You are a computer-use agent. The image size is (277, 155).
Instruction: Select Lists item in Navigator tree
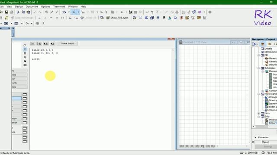[x=267, y=113]
